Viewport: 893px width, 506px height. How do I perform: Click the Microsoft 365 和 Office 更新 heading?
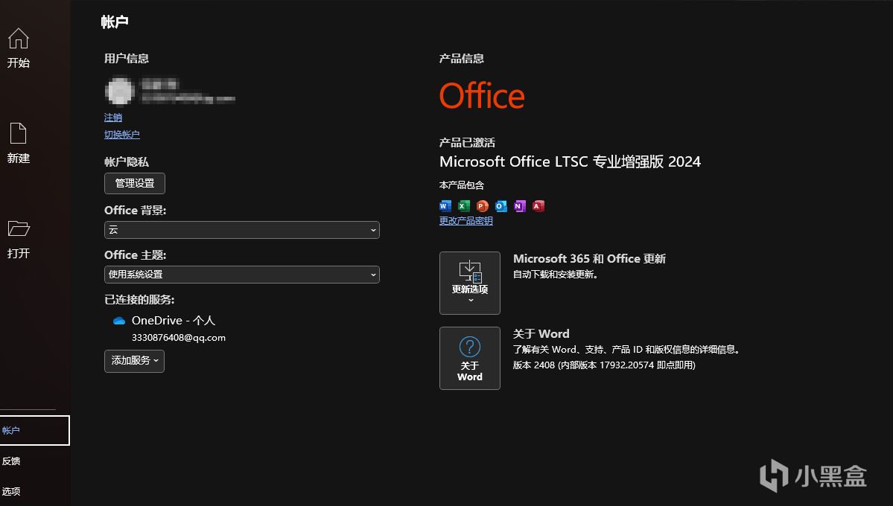pos(589,258)
